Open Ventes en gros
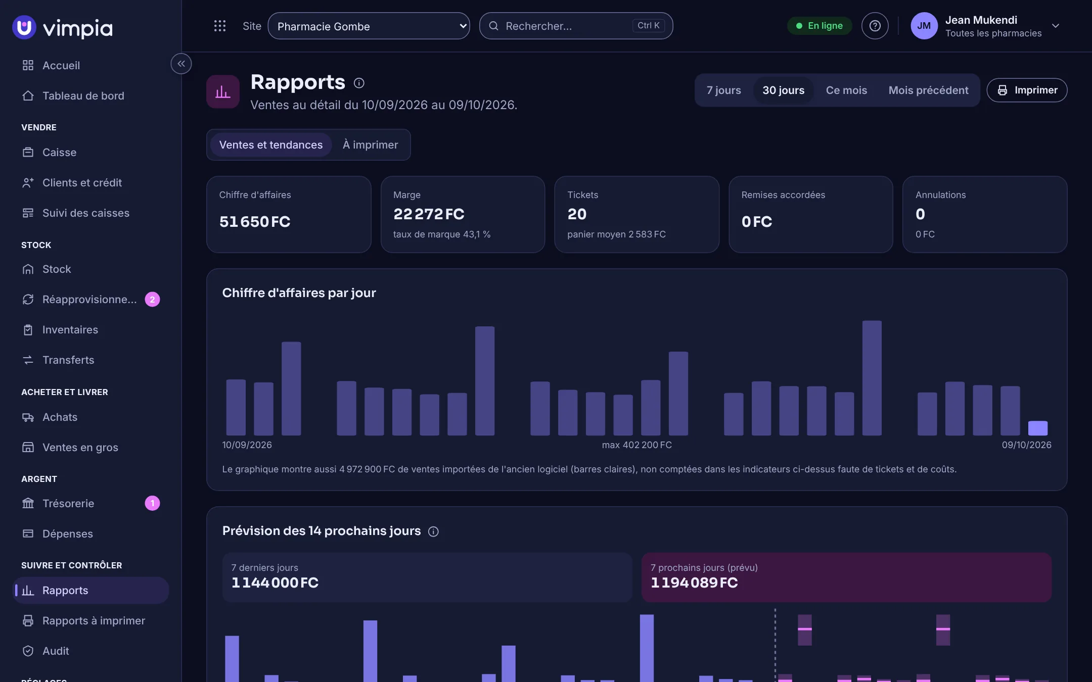Screen dimensions: 1092x682 click(x=90, y=447)
